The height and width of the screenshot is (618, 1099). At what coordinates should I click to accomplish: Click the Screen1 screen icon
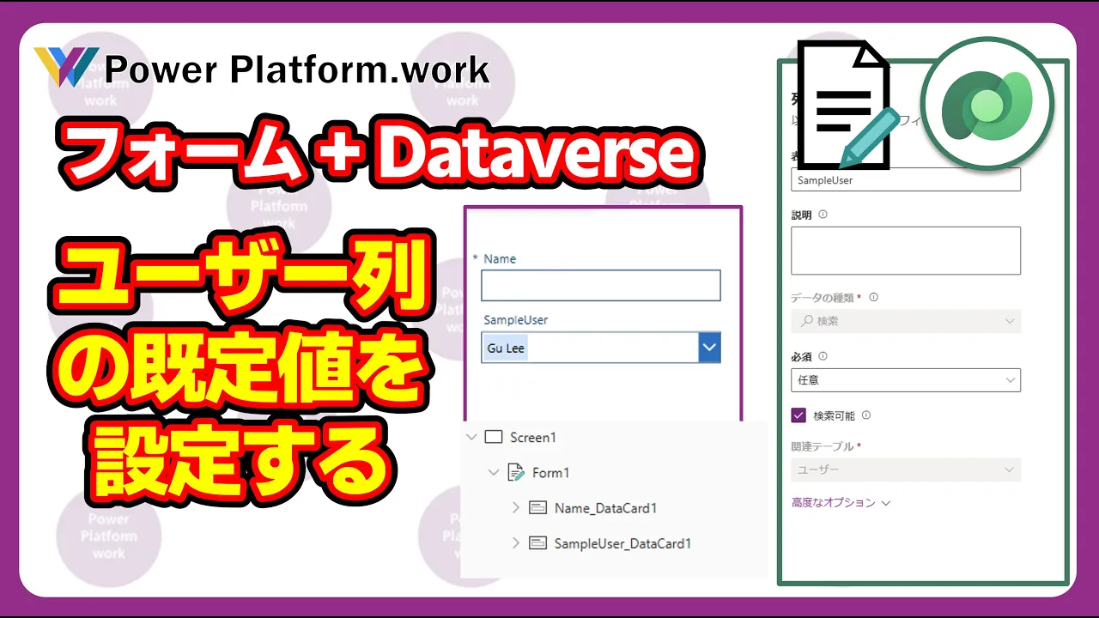pos(493,437)
